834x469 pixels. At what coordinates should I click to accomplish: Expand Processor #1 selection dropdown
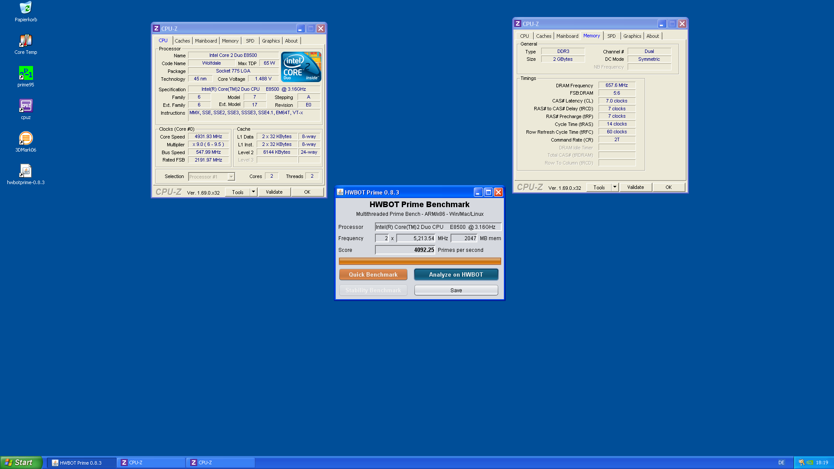[231, 177]
